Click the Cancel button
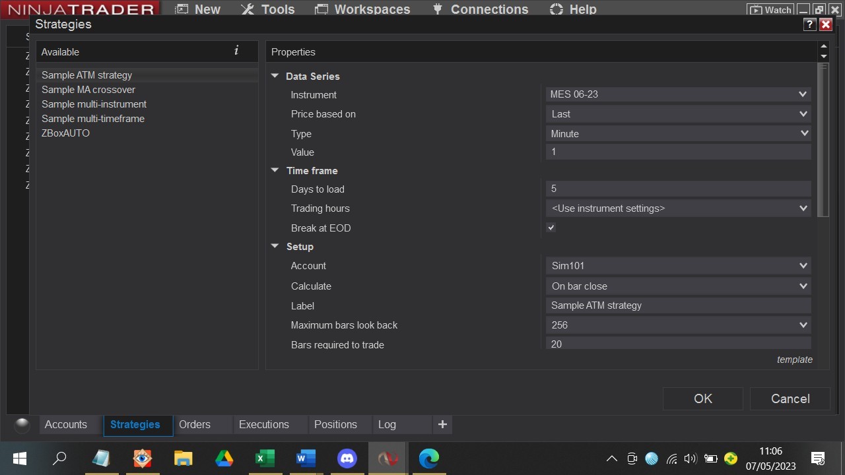The width and height of the screenshot is (845, 475). coord(790,399)
